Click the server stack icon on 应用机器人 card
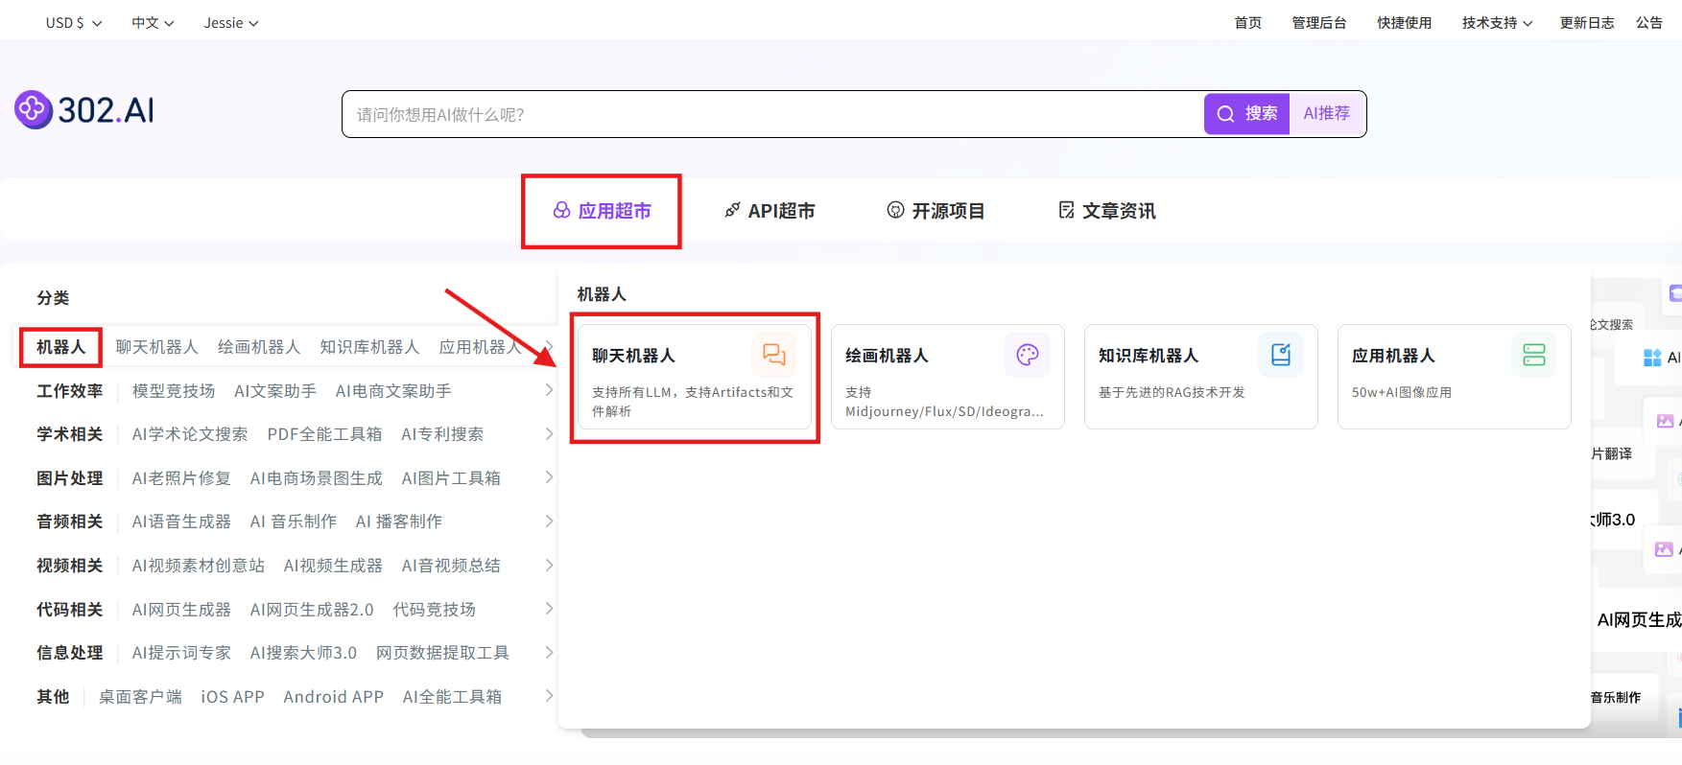 point(1534,356)
